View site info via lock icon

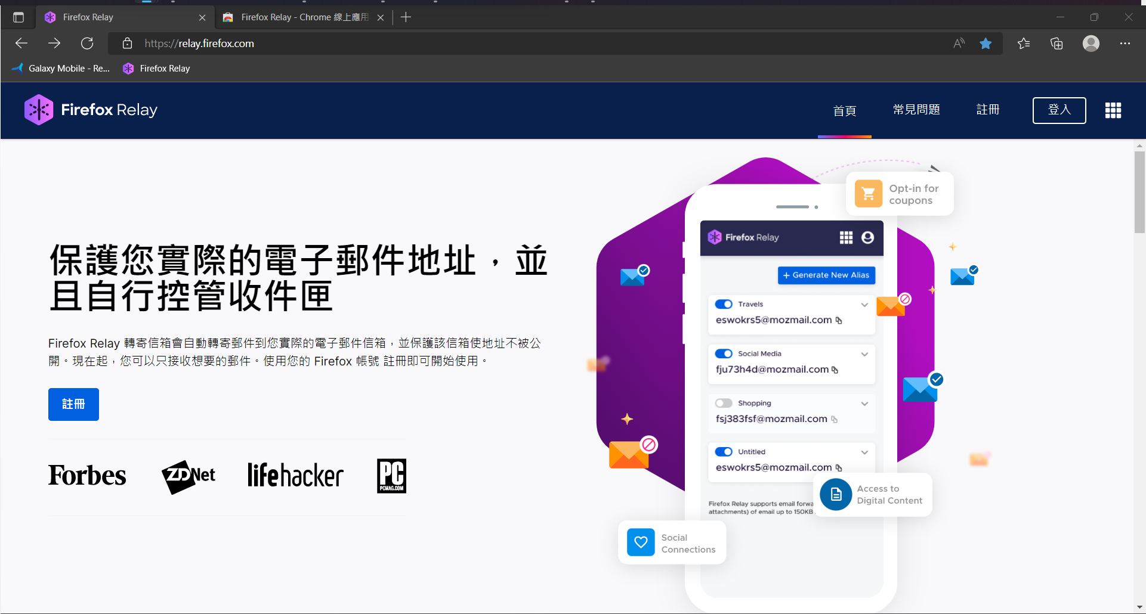[x=127, y=43]
